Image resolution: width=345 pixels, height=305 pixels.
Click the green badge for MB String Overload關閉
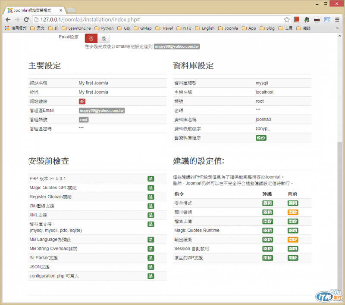pyautogui.click(x=151, y=249)
